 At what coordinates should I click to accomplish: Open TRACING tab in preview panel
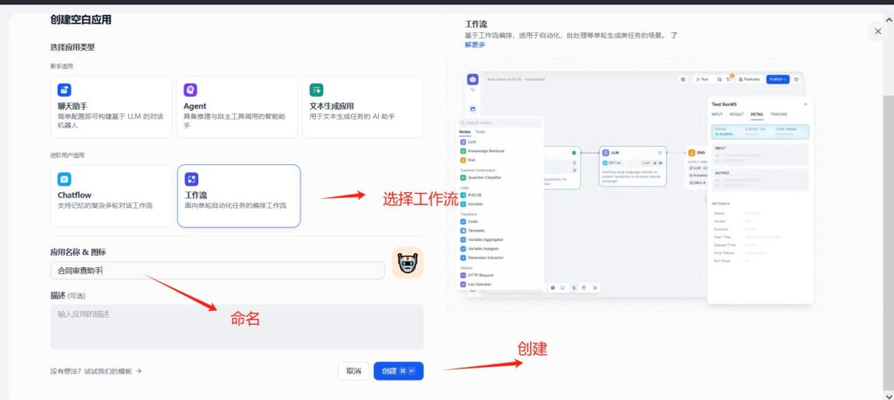[x=778, y=114]
